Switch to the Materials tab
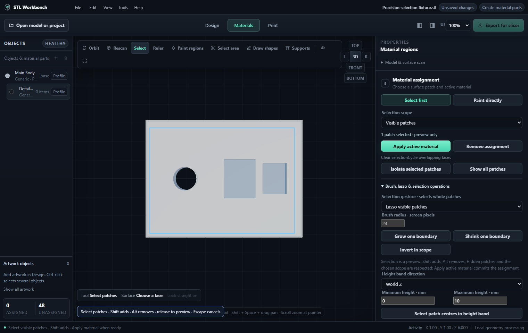Viewport: 528px width, 333px height. [244, 25]
